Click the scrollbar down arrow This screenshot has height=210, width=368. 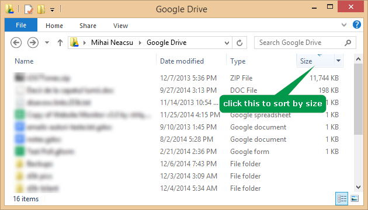click(x=358, y=187)
